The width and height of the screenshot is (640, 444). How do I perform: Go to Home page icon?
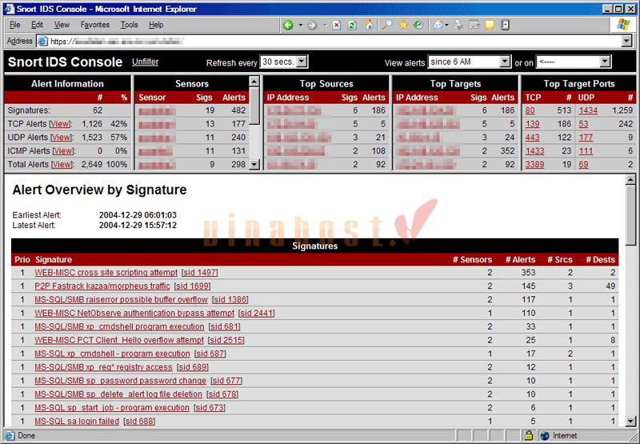368,25
